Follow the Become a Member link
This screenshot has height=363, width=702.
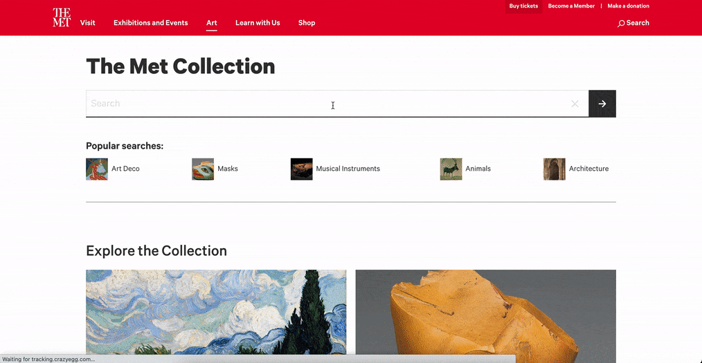tap(571, 6)
